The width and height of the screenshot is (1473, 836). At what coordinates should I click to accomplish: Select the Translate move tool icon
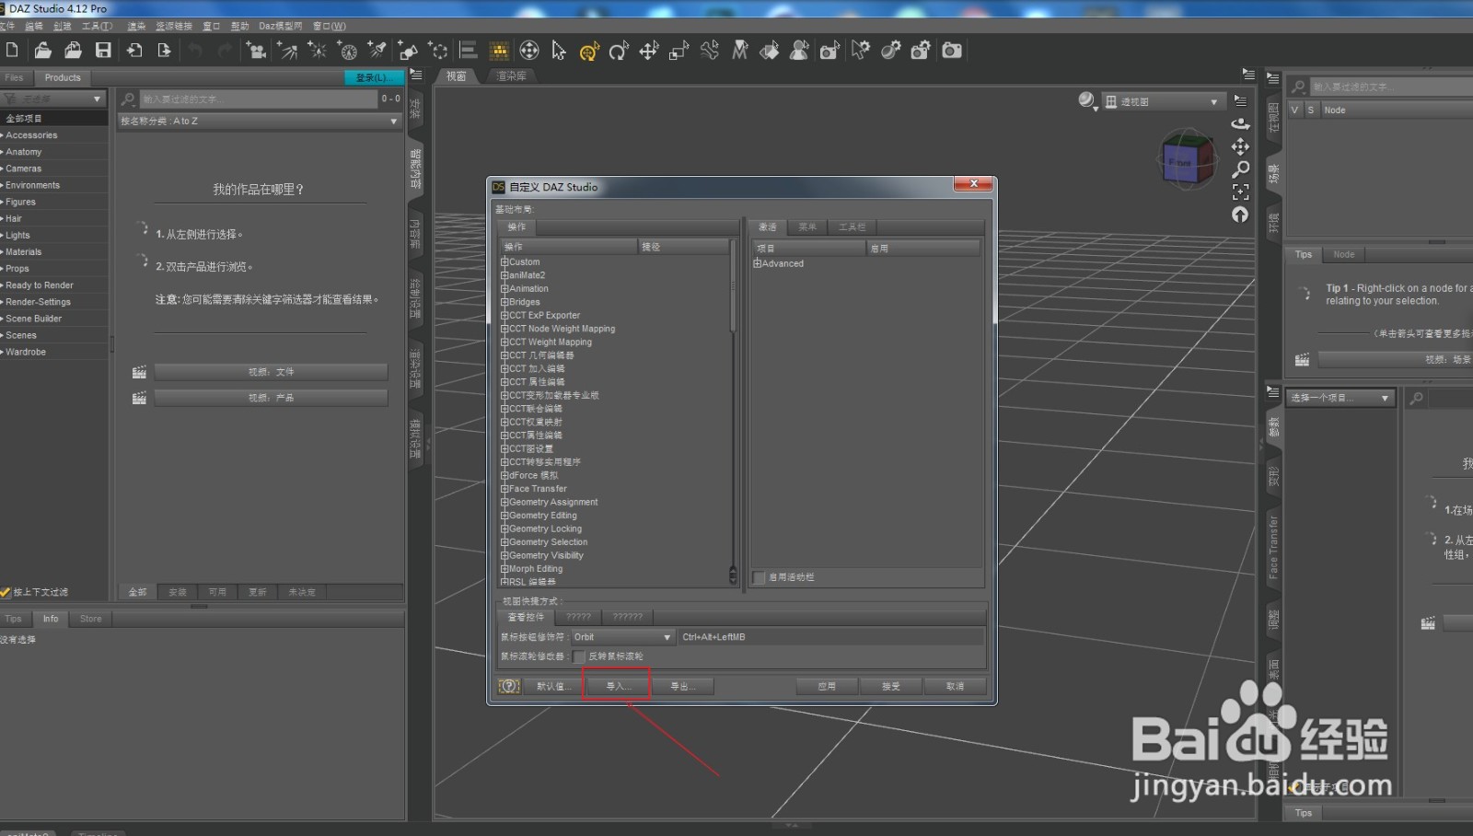(649, 50)
